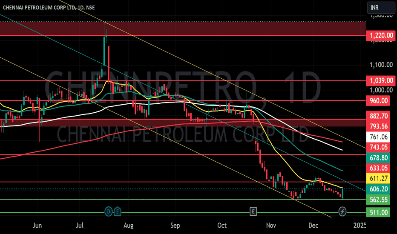The height and width of the screenshot is (234, 397).
Task: Click the earnings 'E' marker near late October
Action: click(253, 211)
